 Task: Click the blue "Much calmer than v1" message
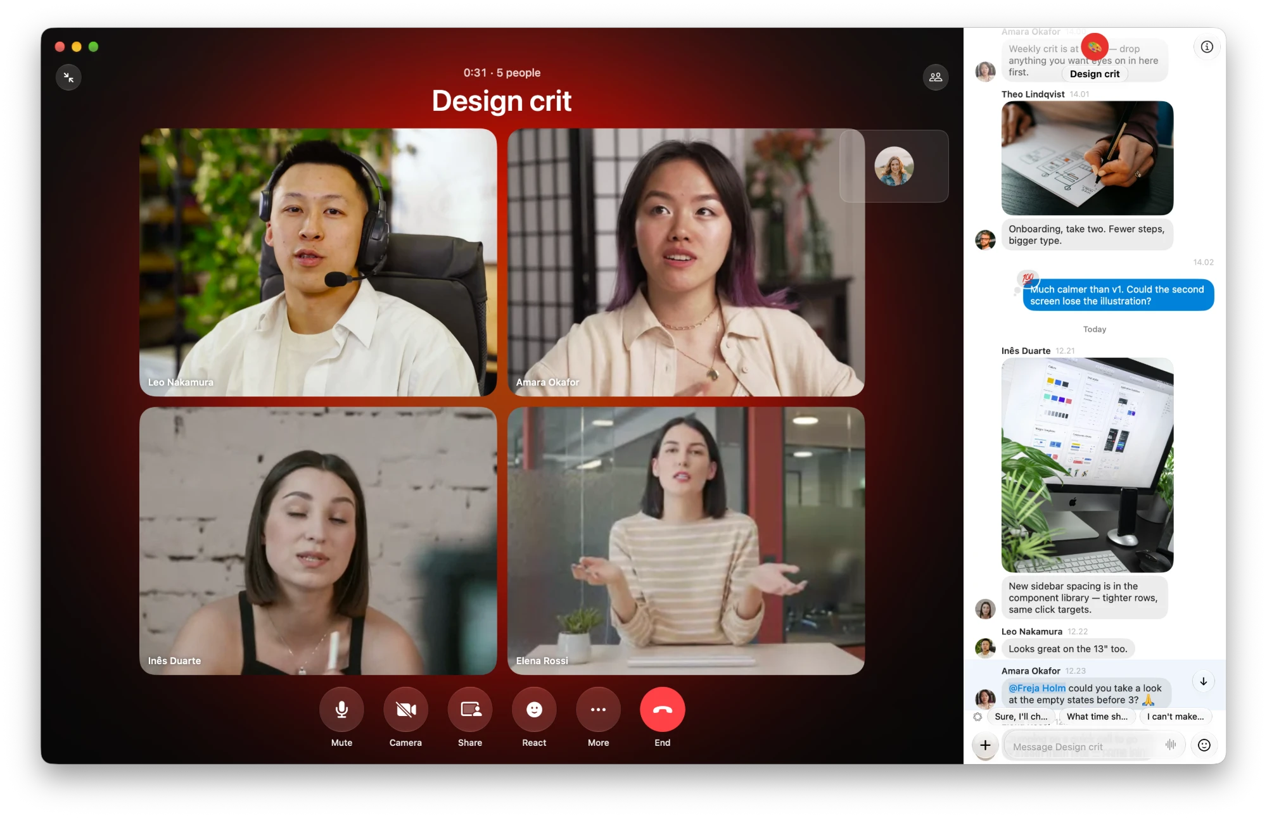click(x=1118, y=295)
